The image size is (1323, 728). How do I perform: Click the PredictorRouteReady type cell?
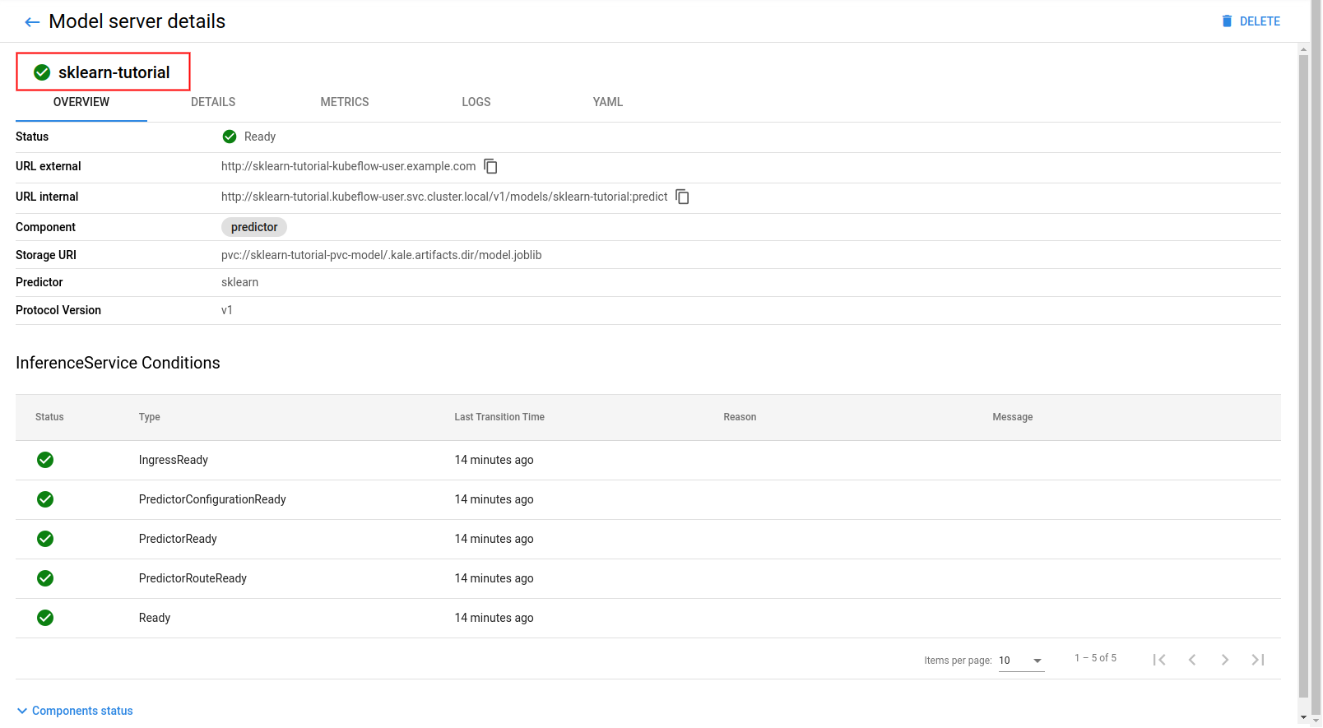(193, 578)
